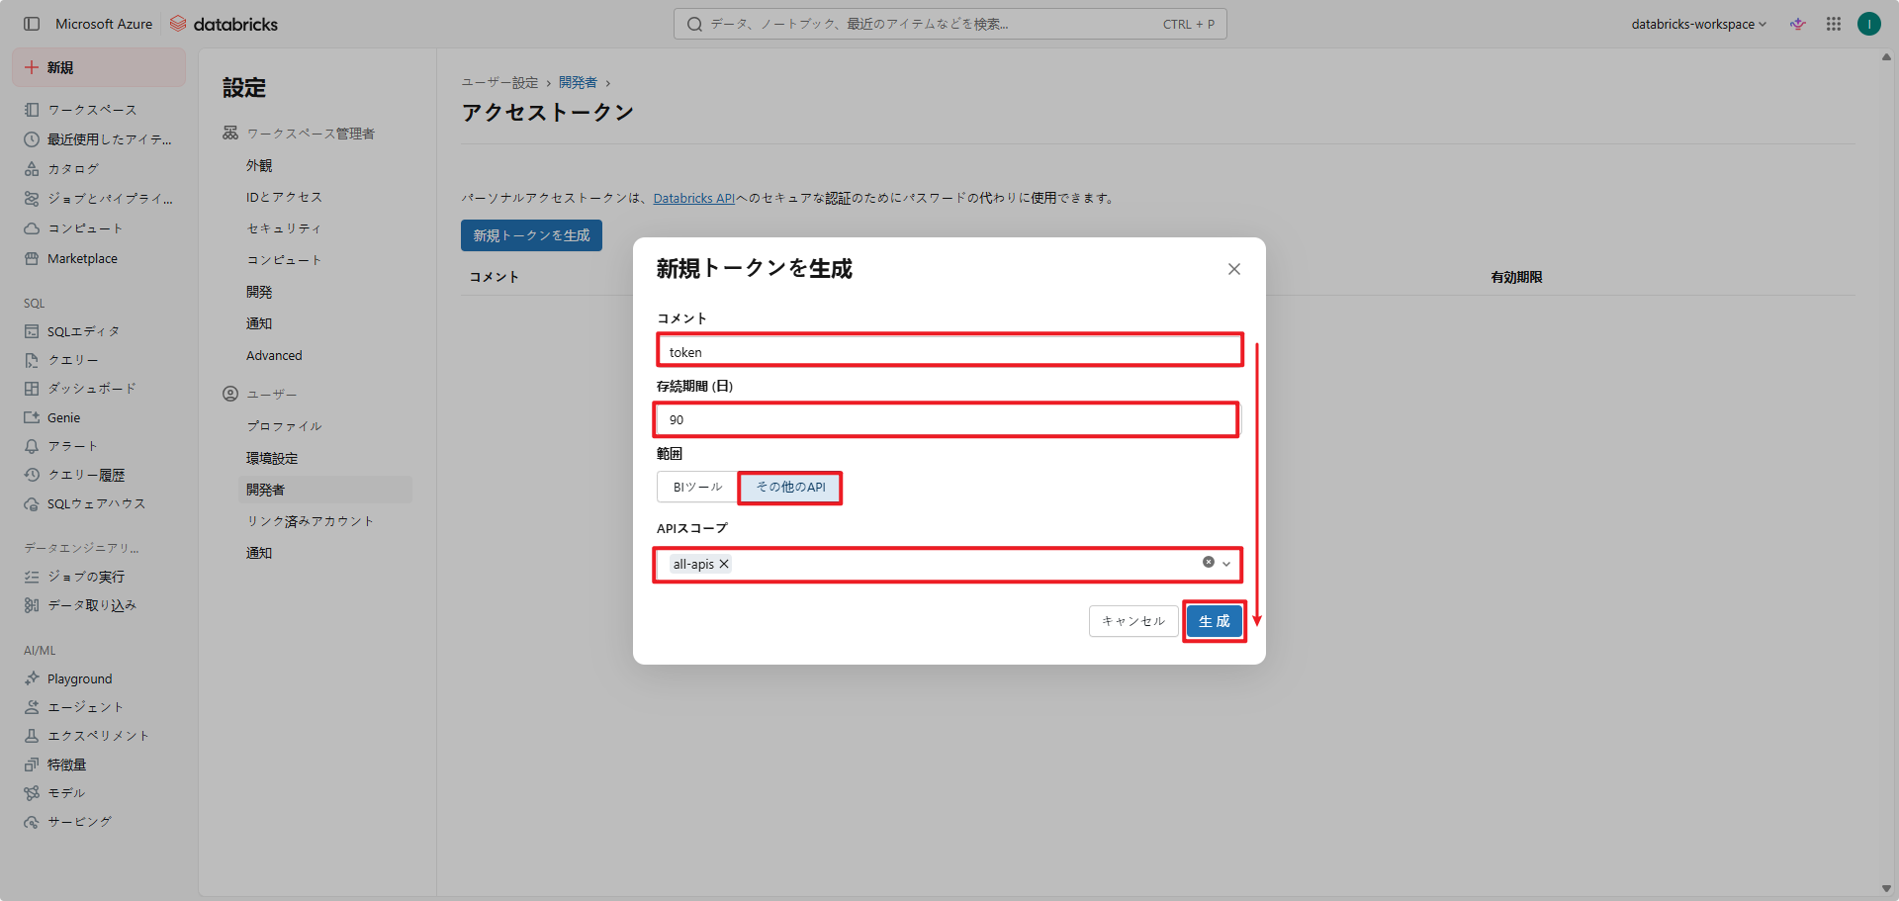Expand the APIスコープ dropdown arrow
The image size is (1899, 901).
pos(1226,564)
